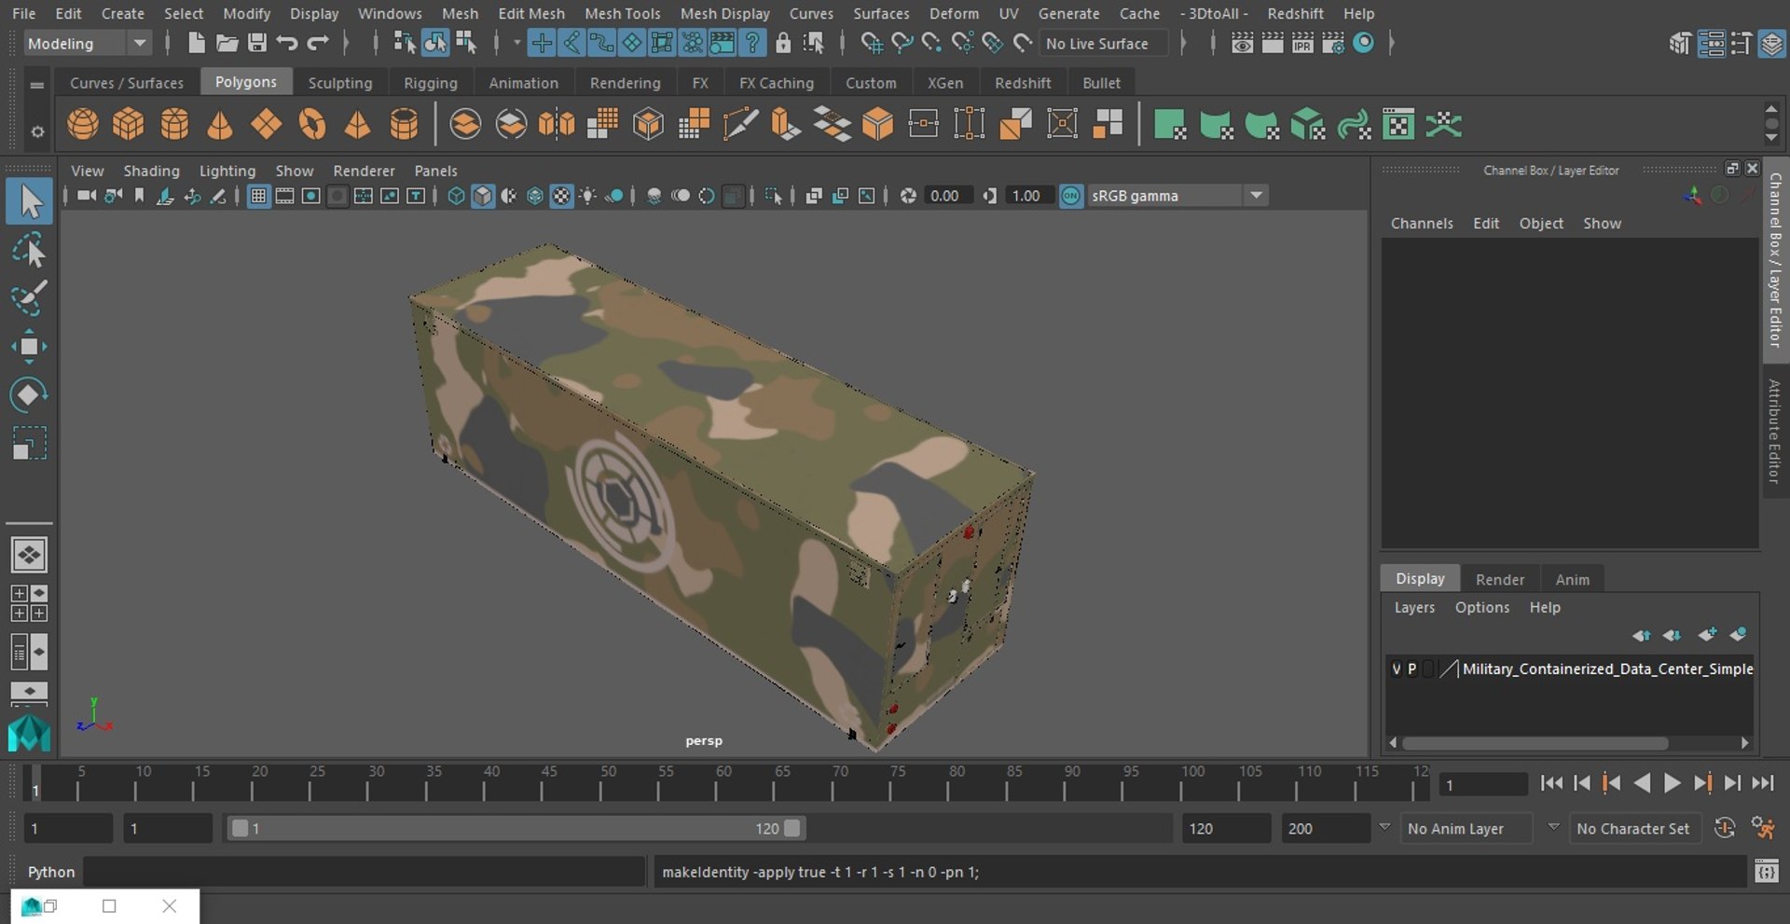This screenshot has width=1790, height=924.
Task: Click the gamma value field 1.00
Action: pyautogui.click(x=1028, y=196)
